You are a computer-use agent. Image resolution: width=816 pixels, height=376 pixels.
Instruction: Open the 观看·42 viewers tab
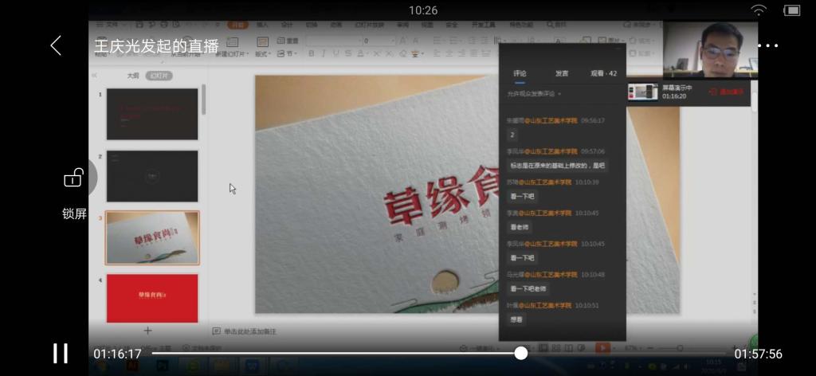point(604,73)
